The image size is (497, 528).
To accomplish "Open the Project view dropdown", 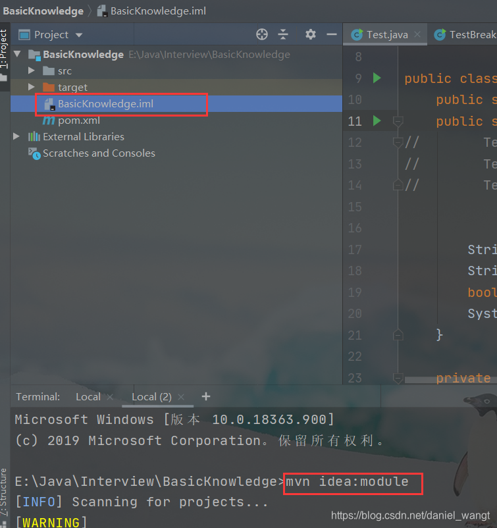I will tap(79, 35).
